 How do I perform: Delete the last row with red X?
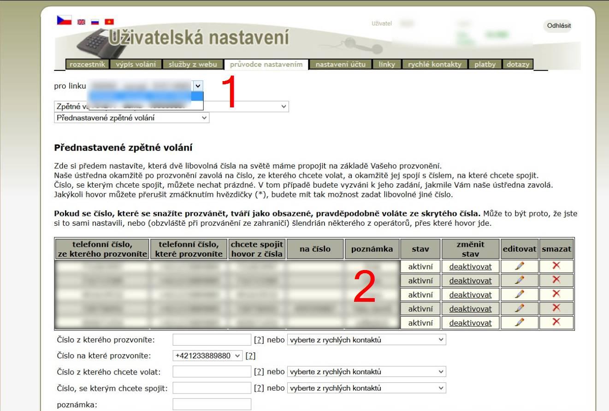coord(556,322)
